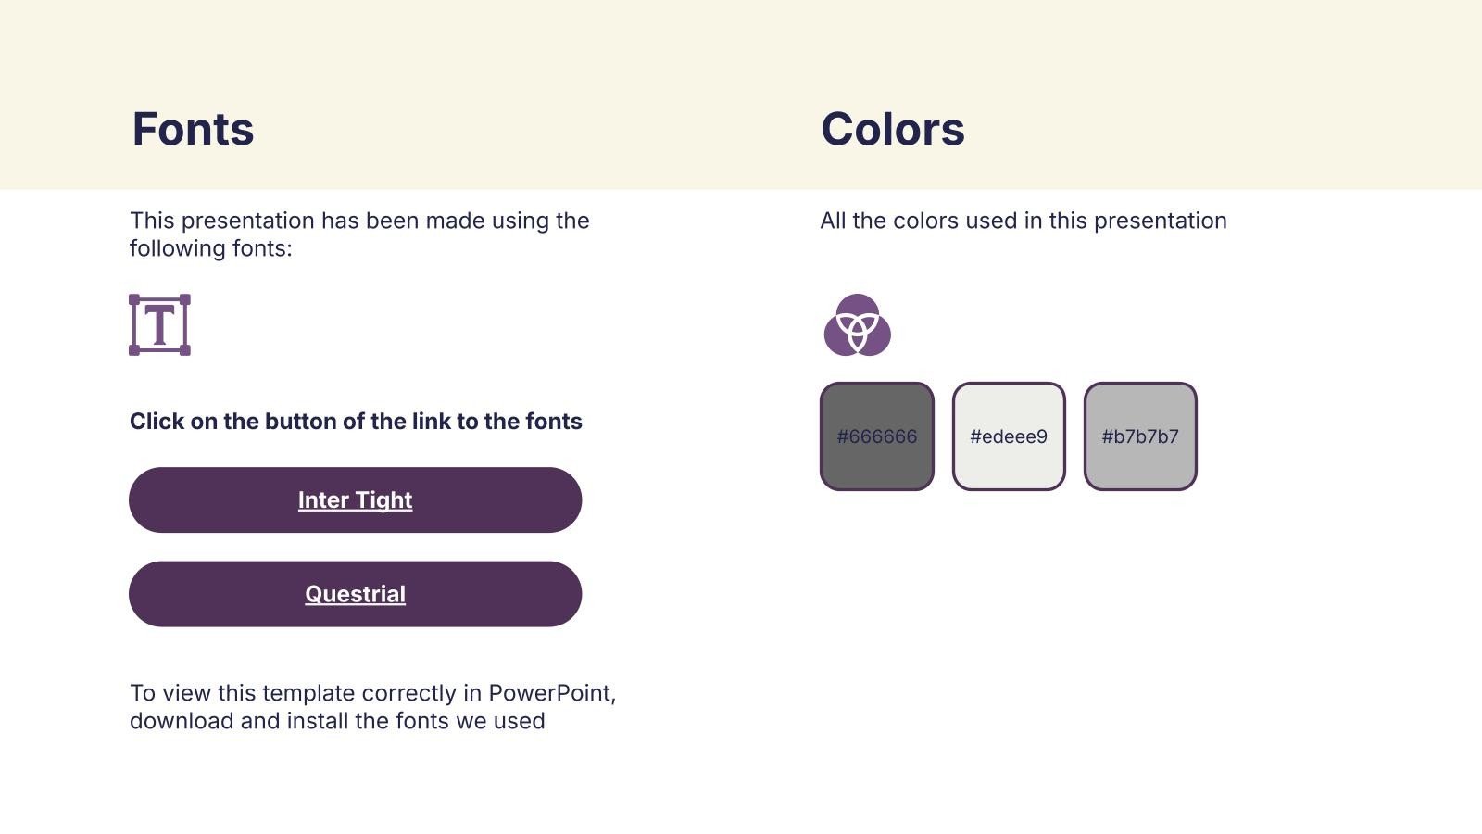Click 'All the colors used in this presentation' text
The width and height of the screenshot is (1482, 834).
[1023, 221]
